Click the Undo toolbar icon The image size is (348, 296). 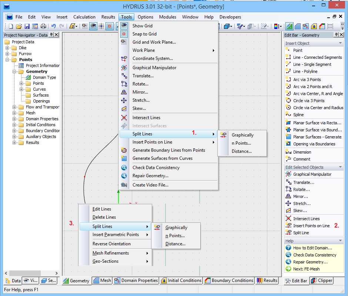[53, 26]
